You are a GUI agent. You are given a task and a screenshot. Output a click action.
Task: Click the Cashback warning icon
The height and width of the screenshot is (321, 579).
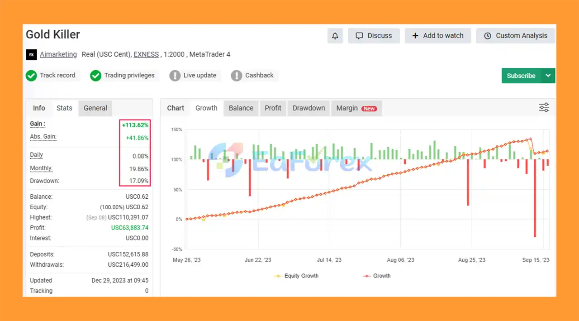[236, 76]
